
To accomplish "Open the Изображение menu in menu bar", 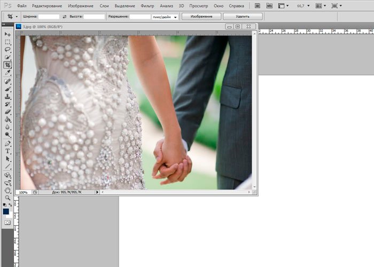I will point(80,5).
